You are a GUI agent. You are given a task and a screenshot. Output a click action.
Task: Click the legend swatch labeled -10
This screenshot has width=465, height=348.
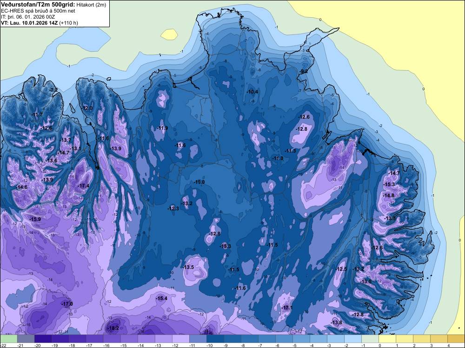coord(215,339)
